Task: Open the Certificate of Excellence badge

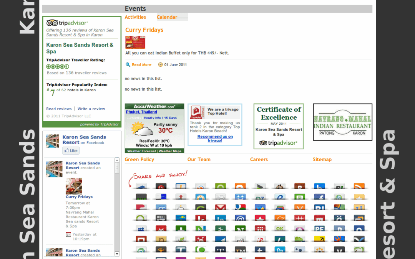Action: pos(279,126)
